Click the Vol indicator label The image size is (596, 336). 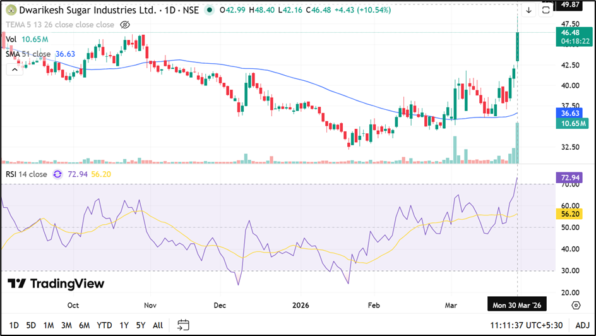coord(10,40)
